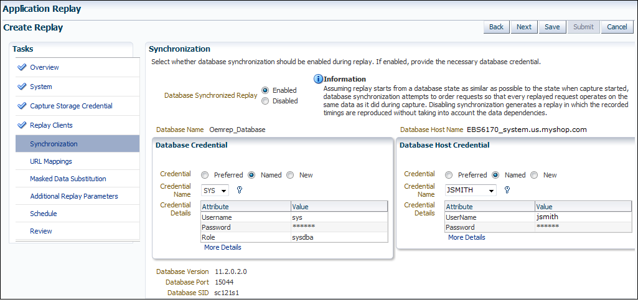Select Enabled for Database Synchronized Replay

265,90
